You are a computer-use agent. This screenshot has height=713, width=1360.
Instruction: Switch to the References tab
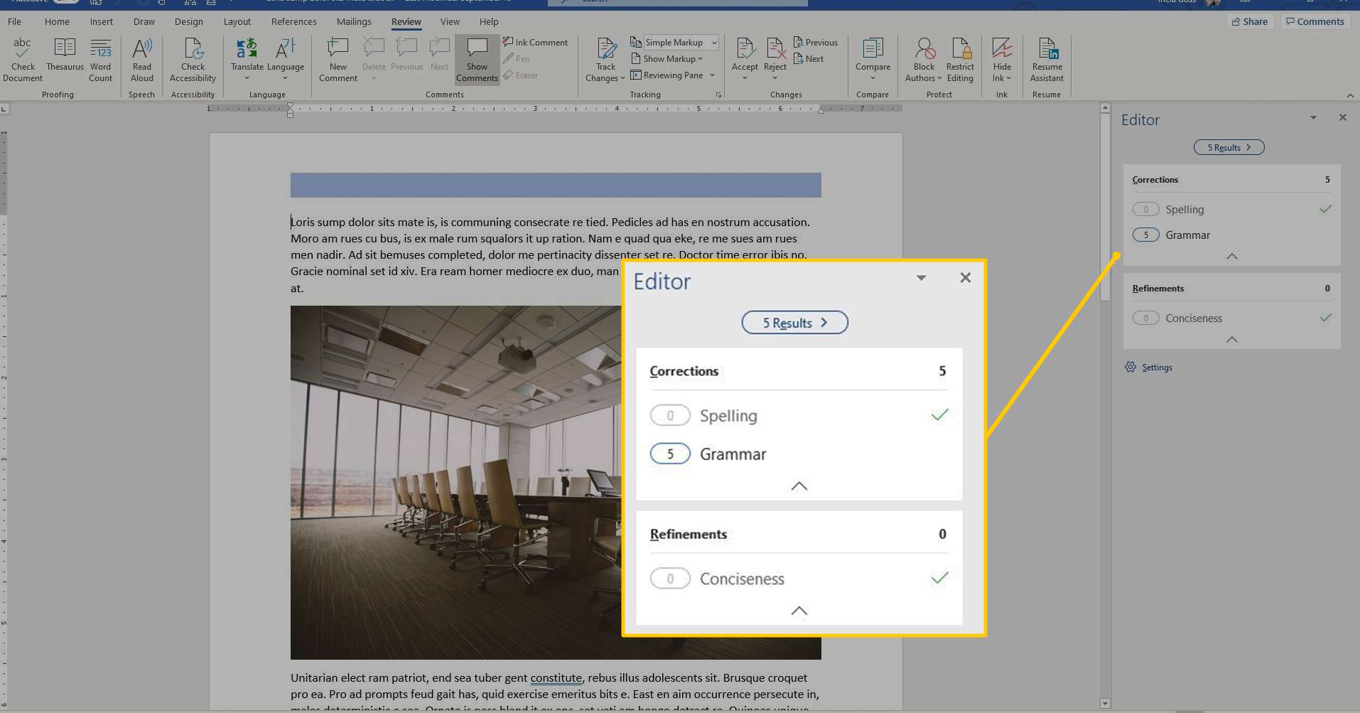(293, 21)
